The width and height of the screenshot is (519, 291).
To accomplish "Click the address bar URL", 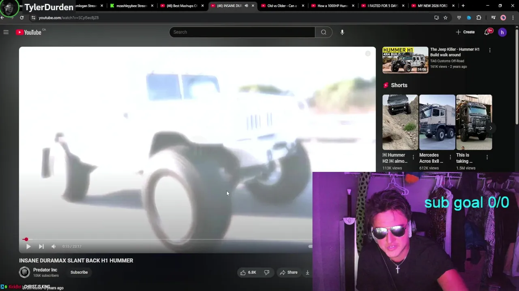I will (x=69, y=18).
